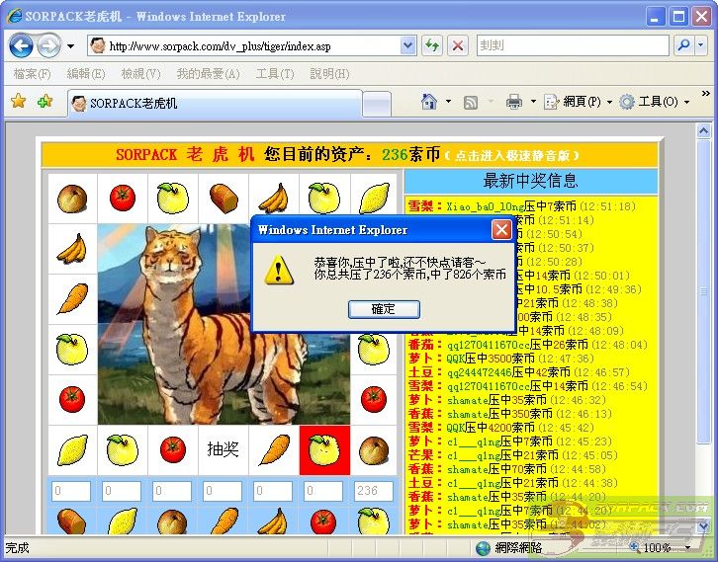Screen dimensions: 718x562
Task: Click the printer icon in the command bar
Action: (x=514, y=102)
